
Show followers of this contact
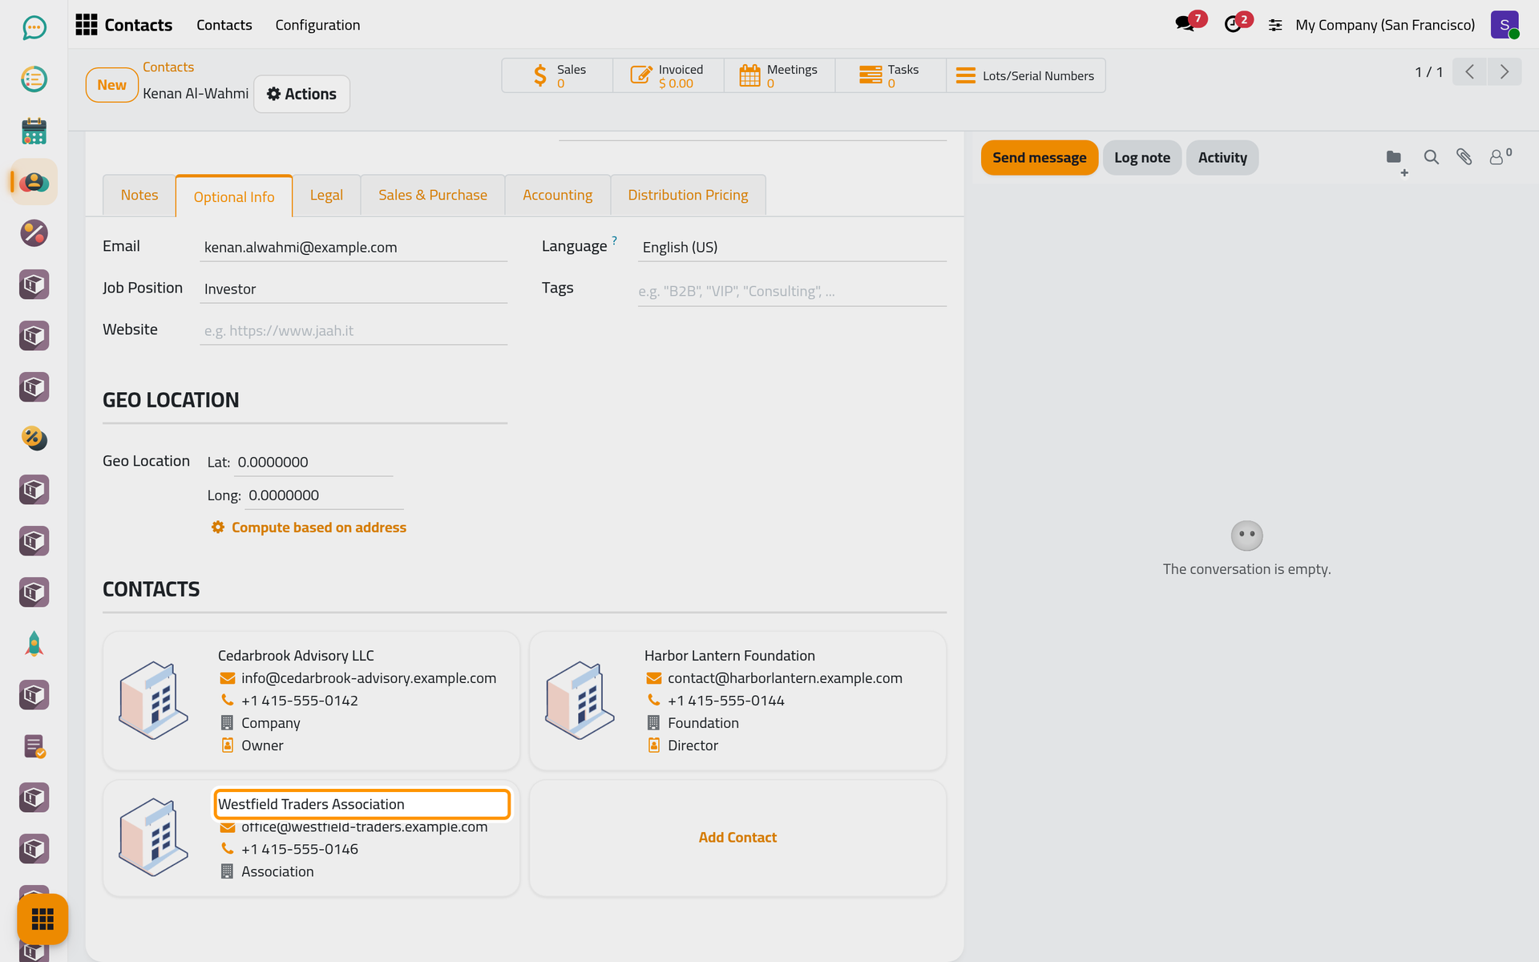coord(1500,156)
